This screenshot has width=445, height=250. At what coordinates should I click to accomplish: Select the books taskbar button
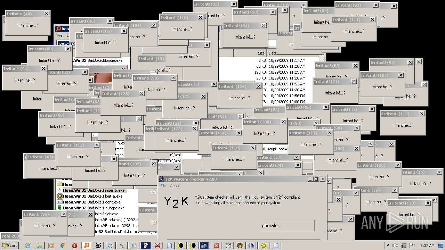pos(251,245)
